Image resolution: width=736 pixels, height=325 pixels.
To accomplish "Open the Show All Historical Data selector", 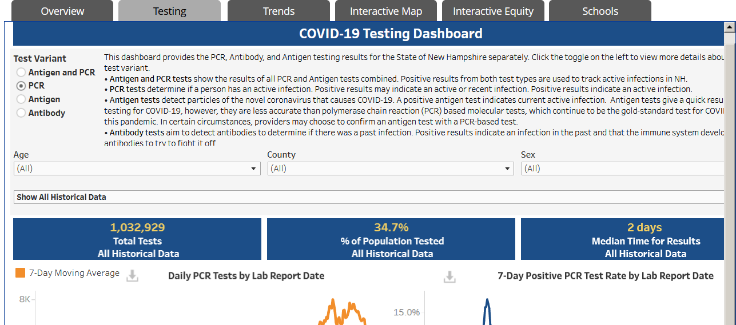I will [369, 197].
